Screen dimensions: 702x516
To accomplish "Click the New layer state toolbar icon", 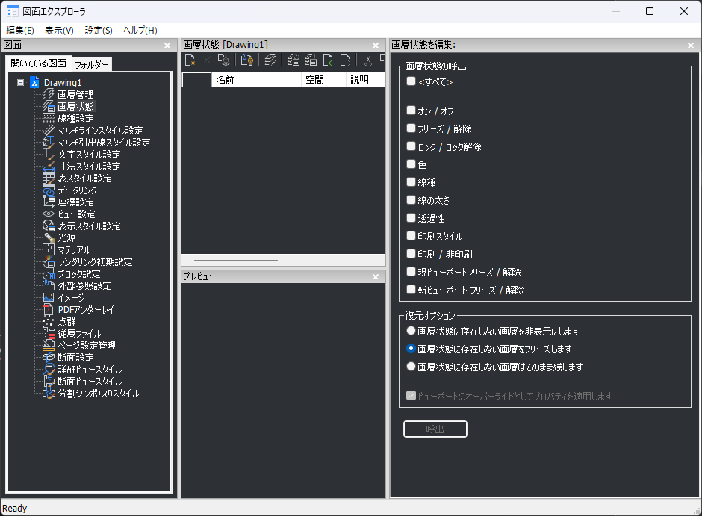I will pyautogui.click(x=190, y=60).
